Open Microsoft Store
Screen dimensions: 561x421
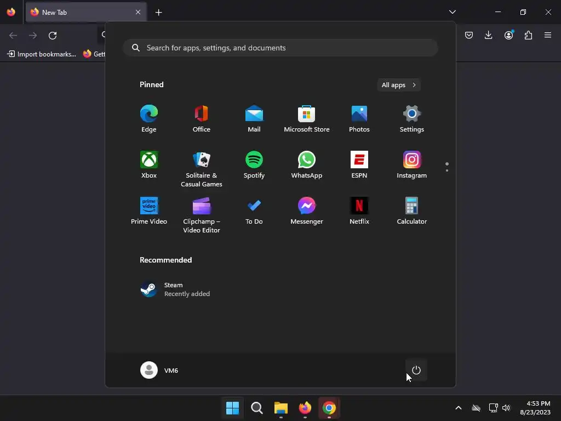click(x=307, y=119)
